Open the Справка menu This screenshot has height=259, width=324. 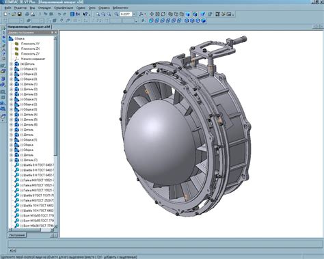click(x=104, y=8)
